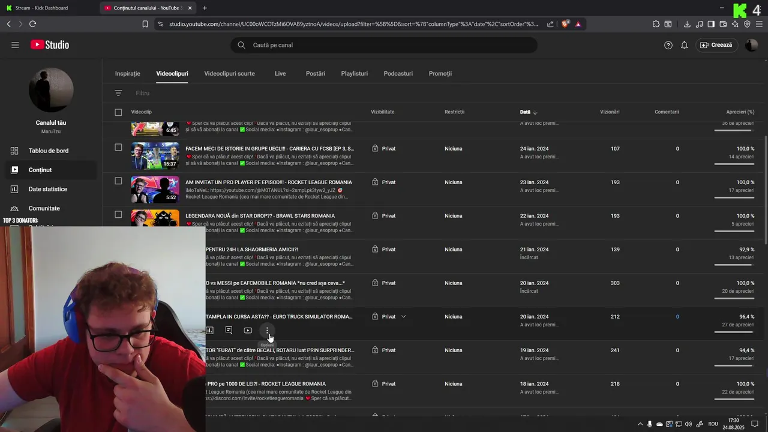Open the notifications bell
Viewport: 768px width, 432px height.
pos(684,45)
